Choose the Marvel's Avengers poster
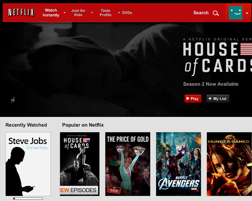Viewport: 252px width, 201px height. click(x=178, y=164)
